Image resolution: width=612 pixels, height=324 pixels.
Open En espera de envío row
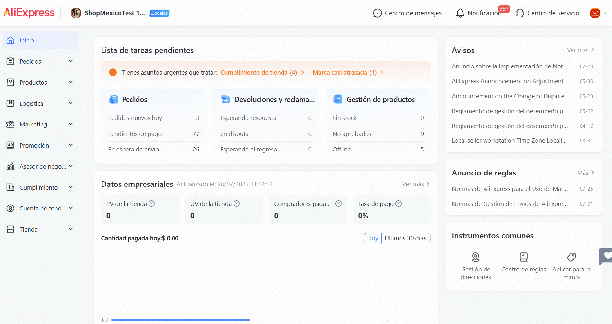154,149
